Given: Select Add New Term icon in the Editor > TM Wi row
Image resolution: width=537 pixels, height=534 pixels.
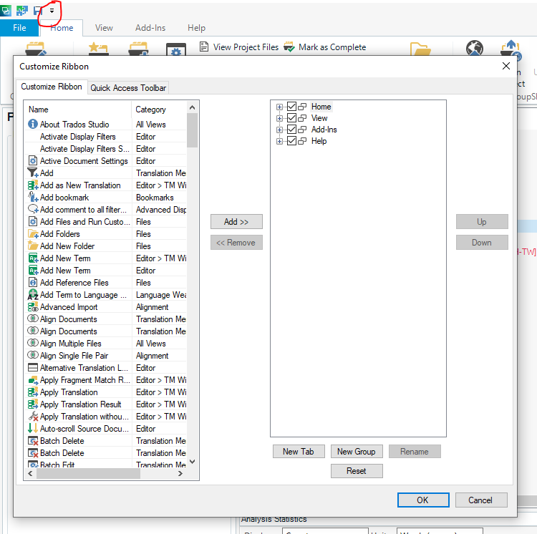Looking at the screenshot, I should point(33,258).
